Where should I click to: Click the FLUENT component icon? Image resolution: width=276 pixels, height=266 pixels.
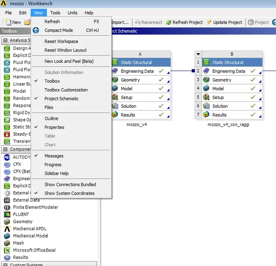(7, 214)
